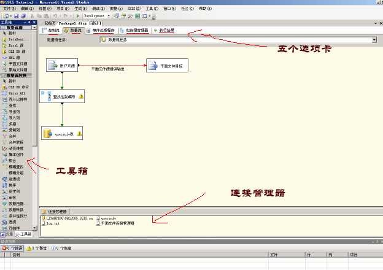
Task: Select 审核 transformation in toolbox
Action: pos(9,198)
